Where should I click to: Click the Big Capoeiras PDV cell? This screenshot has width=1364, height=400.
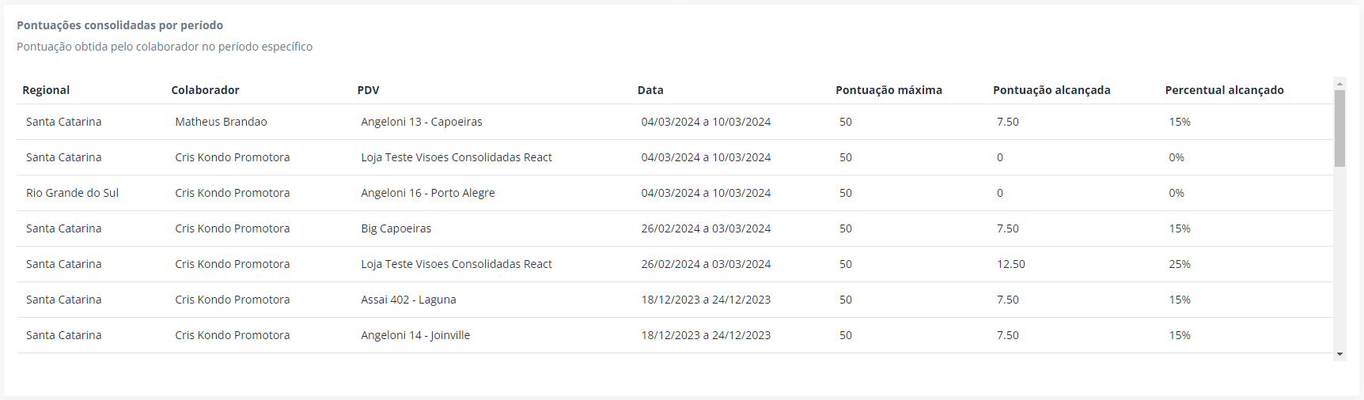pyautogui.click(x=396, y=228)
